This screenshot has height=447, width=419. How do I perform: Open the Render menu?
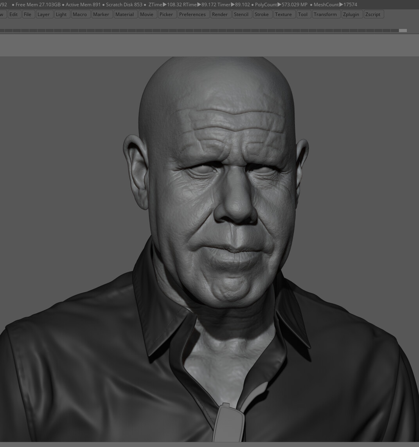point(220,14)
